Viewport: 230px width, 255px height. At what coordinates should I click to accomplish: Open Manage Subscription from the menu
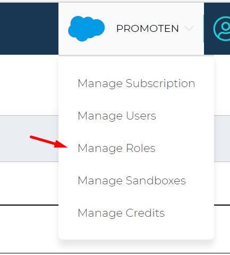(137, 83)
